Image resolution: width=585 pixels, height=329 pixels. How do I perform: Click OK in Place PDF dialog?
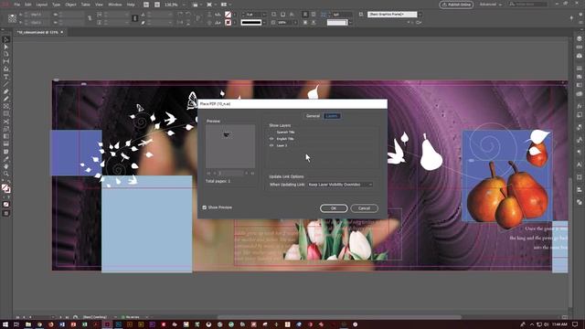(x=334, y=208)
